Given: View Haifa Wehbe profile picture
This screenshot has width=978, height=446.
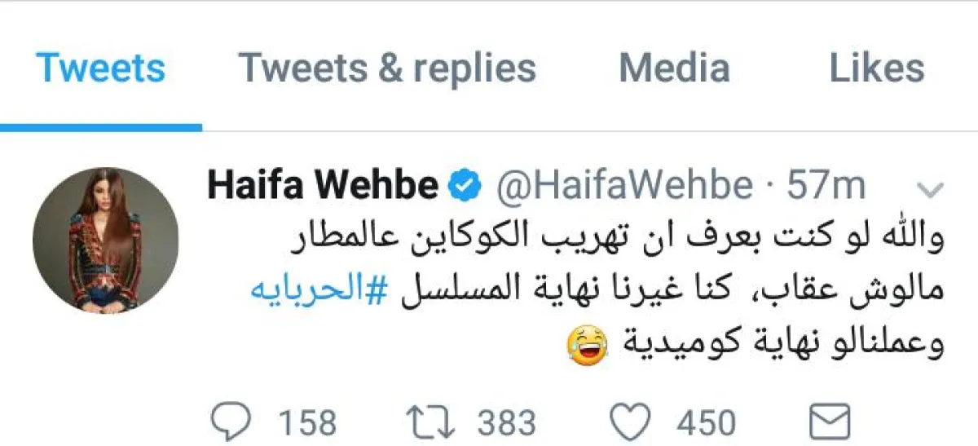Looking at the screenshot, I should [x=105, y=240].
